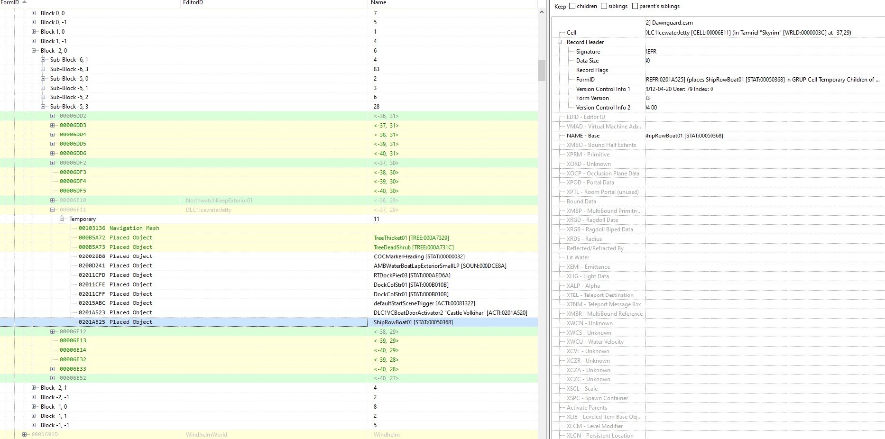Click the tree view vertical scrollbar thumb
The width and height of the screenshot is (885, 439).
(x=542, y=71)
